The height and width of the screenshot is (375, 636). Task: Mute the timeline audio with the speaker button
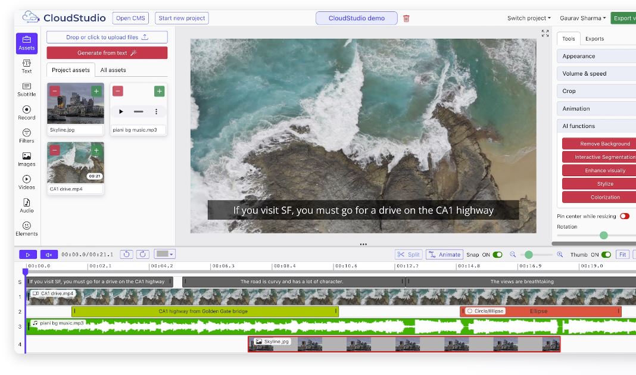pyautogui.click(x=49, y=255)
